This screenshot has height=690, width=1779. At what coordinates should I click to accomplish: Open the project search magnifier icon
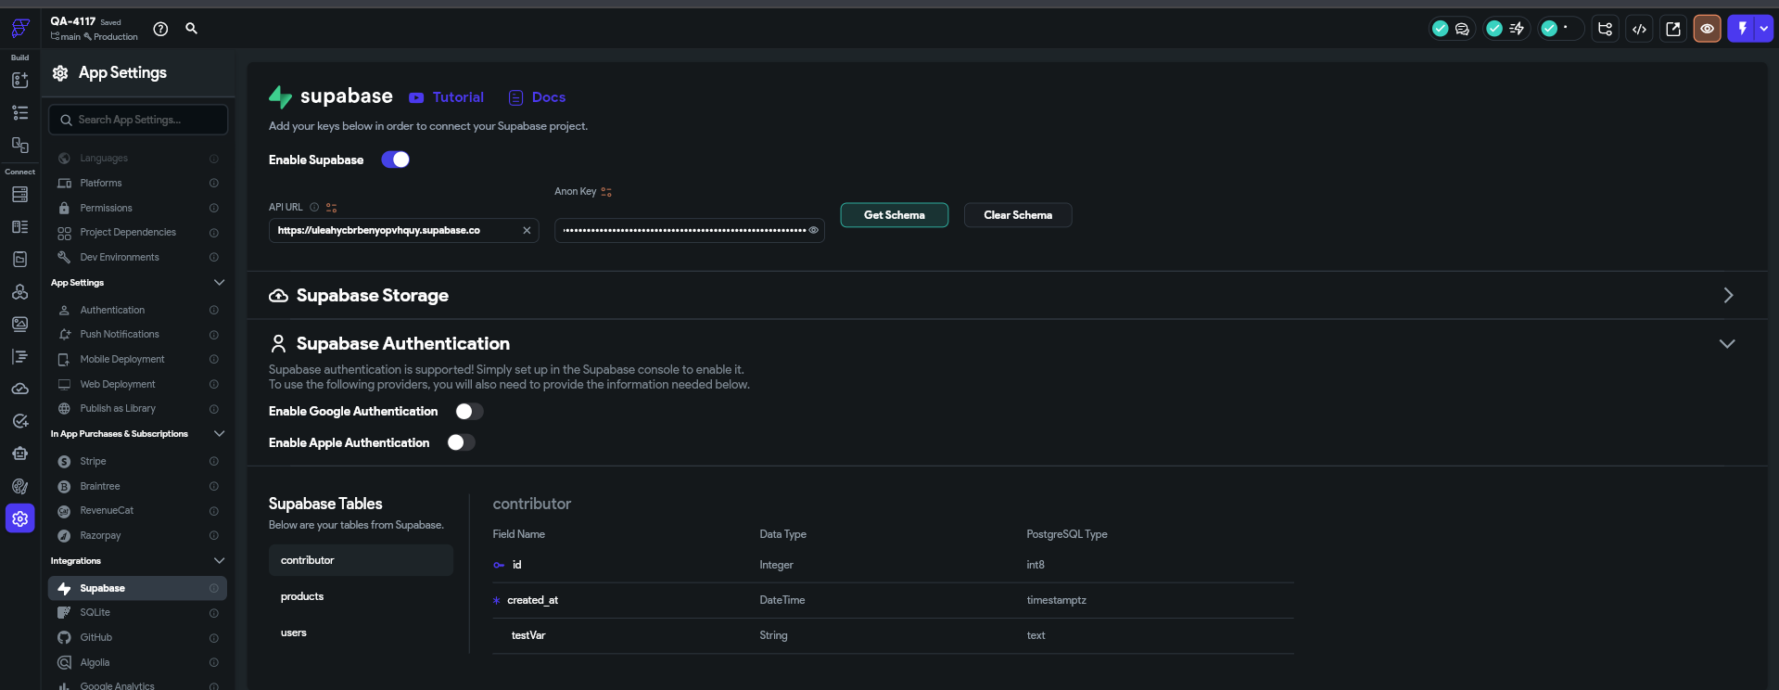coord(191,29)
